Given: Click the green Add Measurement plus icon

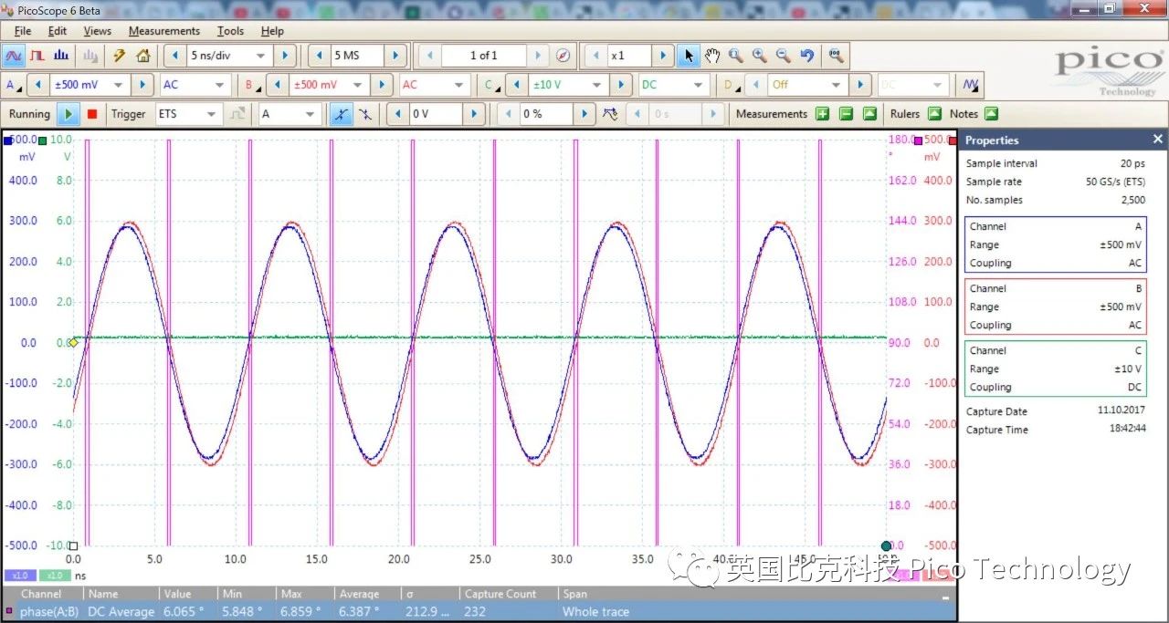Looking at the screenshot, I should [822, 114].
